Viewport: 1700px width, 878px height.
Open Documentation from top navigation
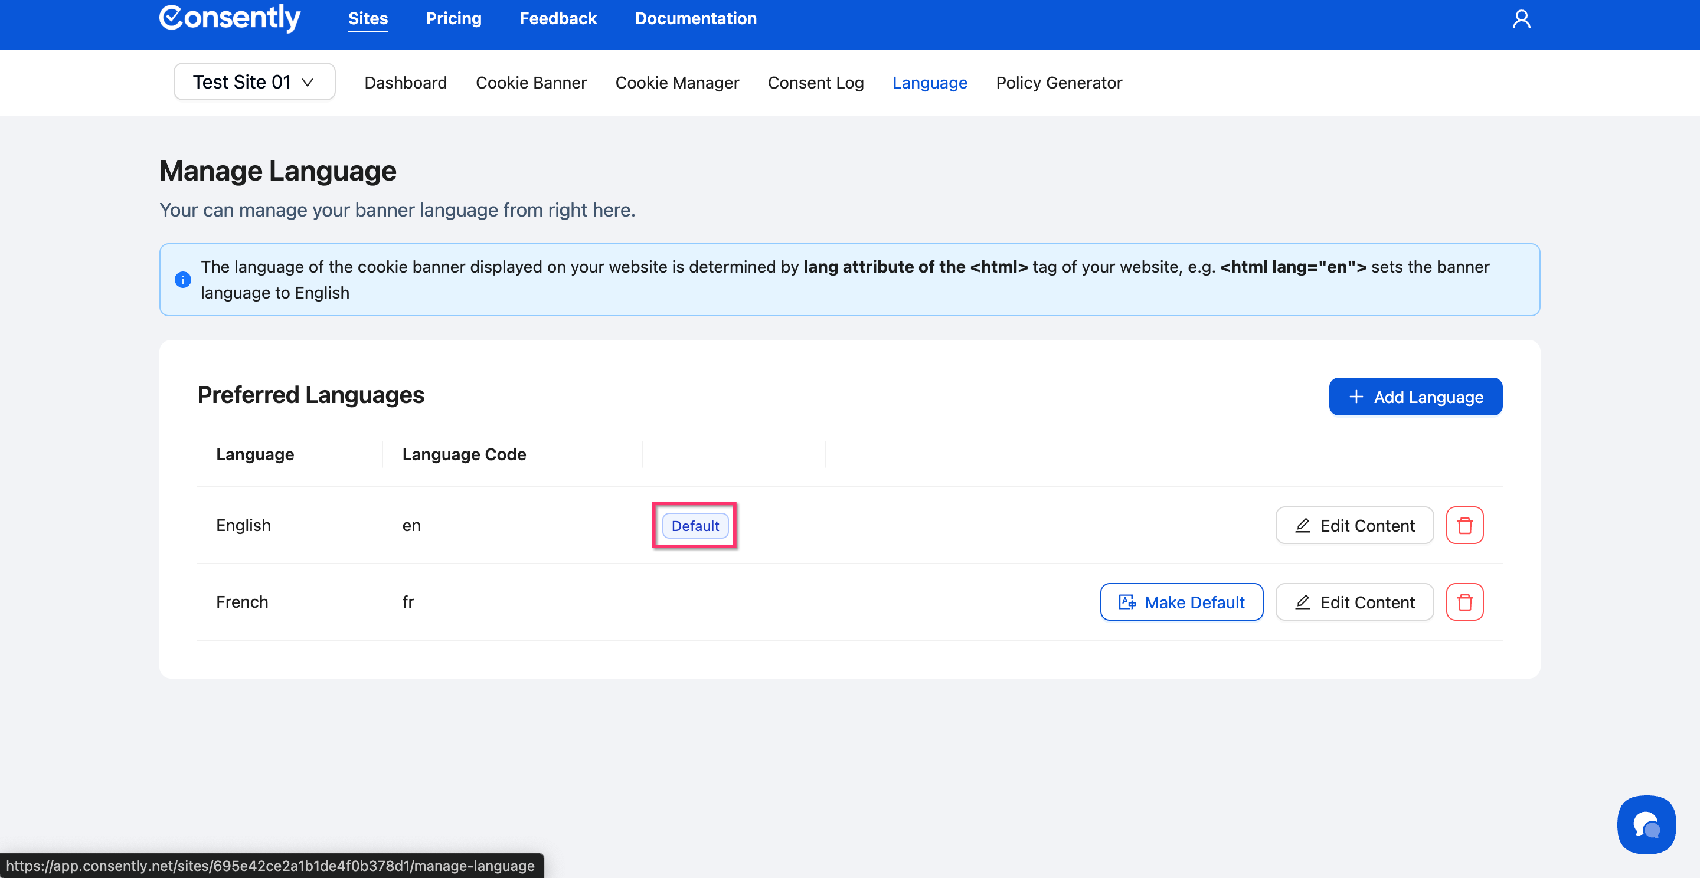coord(695,18)
